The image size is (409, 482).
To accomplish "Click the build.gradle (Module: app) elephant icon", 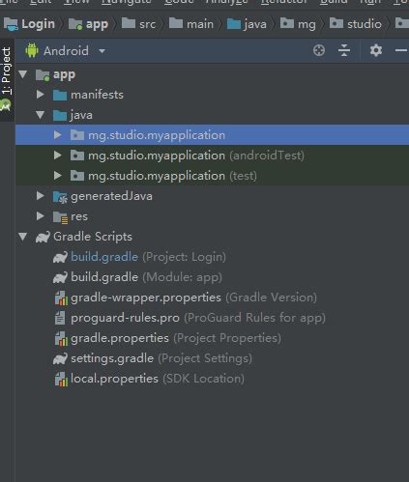I will coord(60,277).
